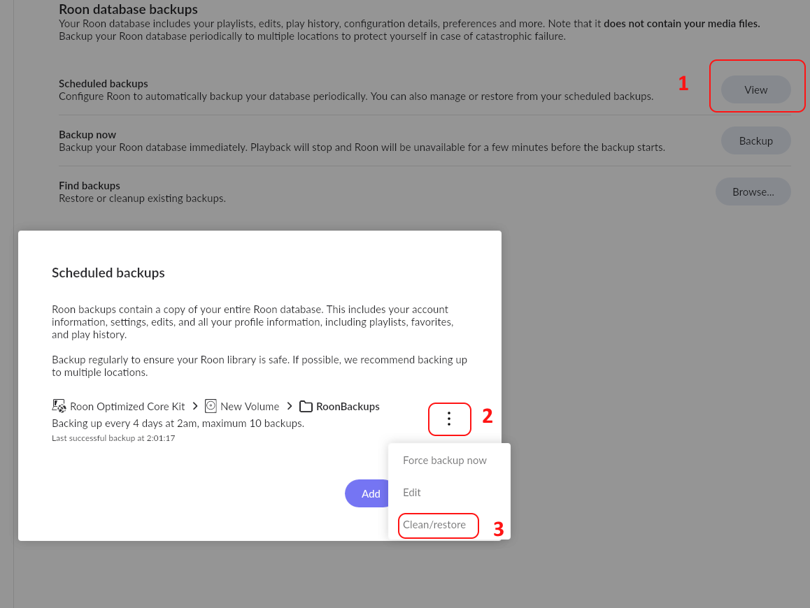Choose Force backup now from the menu

[445, 461]
